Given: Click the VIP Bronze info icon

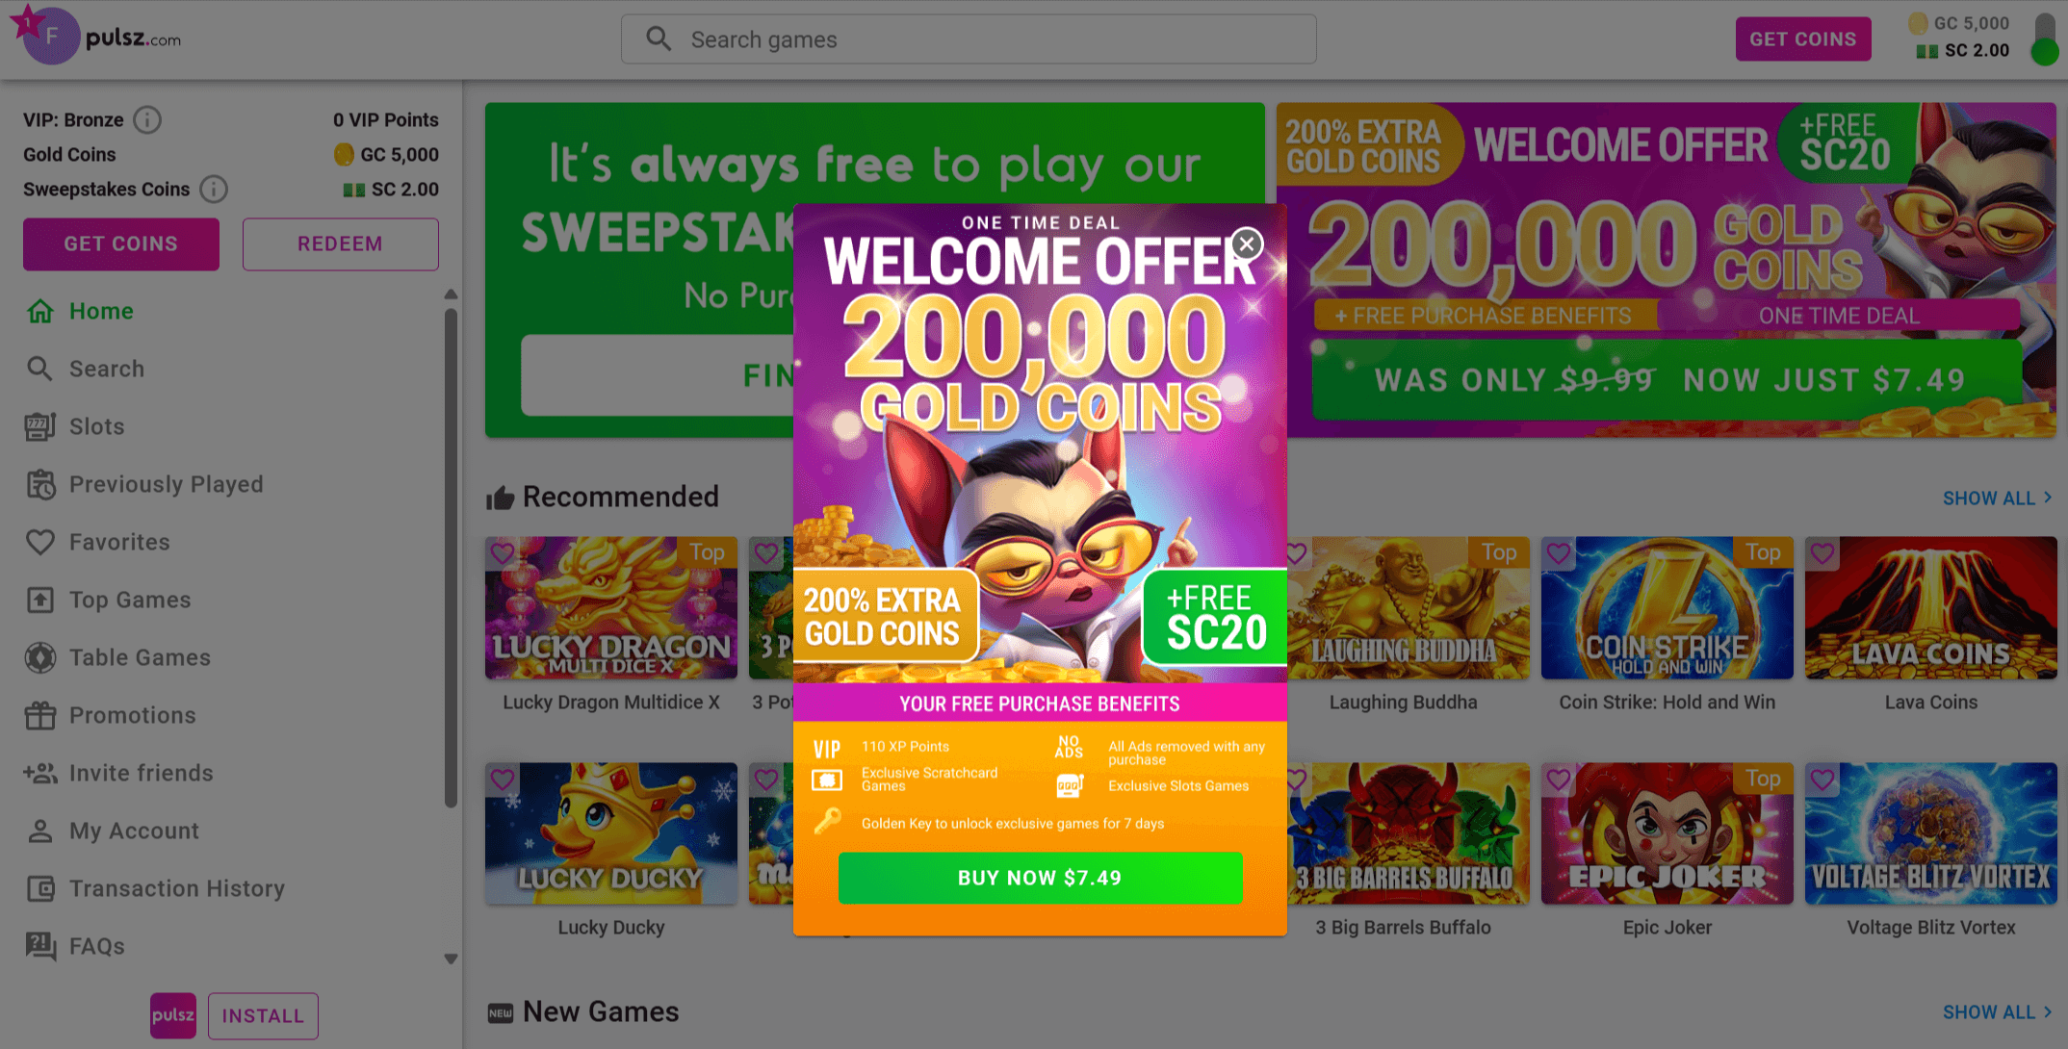Looking at the screenshot, I should [147, 120].
